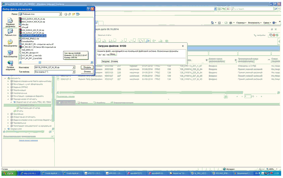Expand the Папка folder dropdown
283x178 pixels.
(60, 14)
